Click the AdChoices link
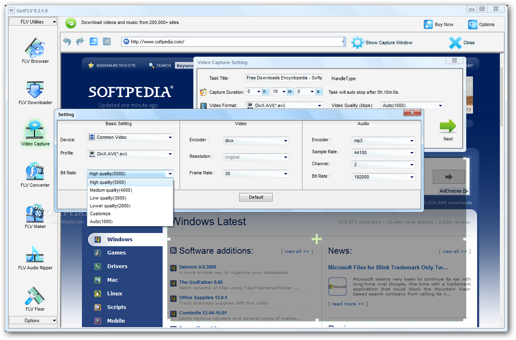The image size is (516, 340). (454, 191)
